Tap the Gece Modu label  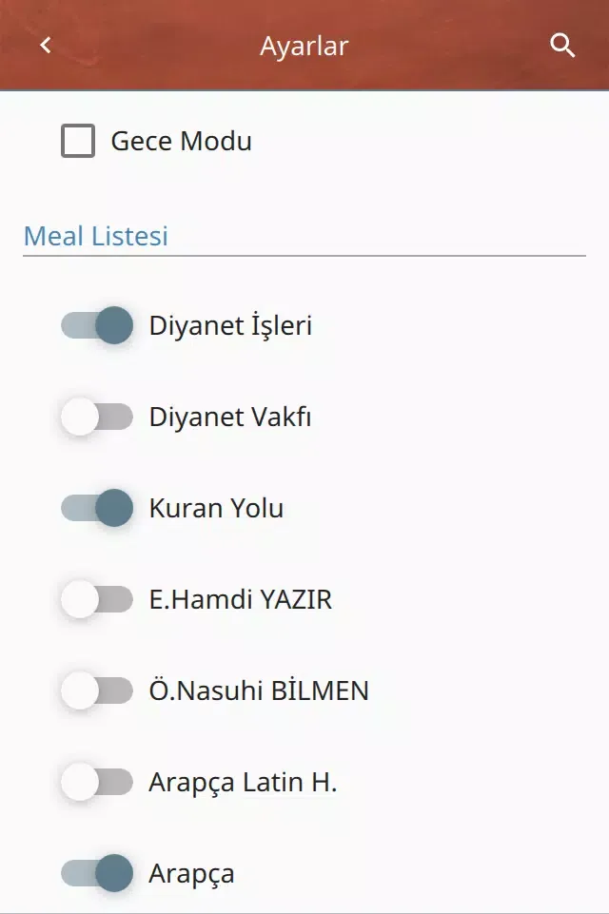click(181, 142)
